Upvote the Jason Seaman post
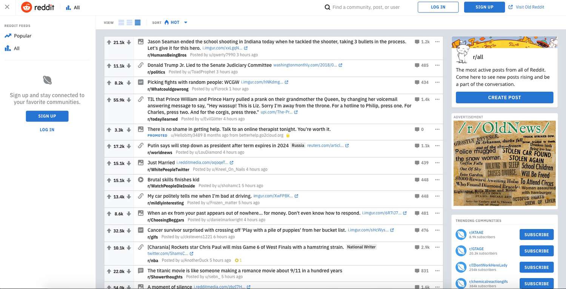 click(109, 43)
